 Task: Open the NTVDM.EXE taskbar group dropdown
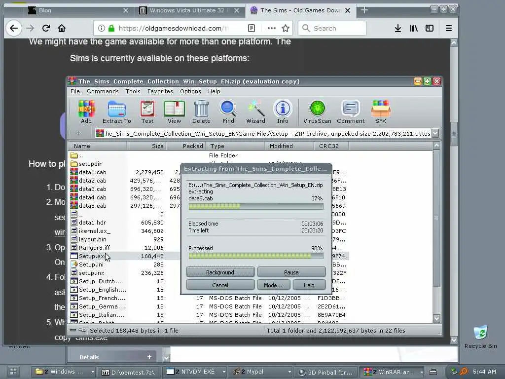tap(224, 372)
